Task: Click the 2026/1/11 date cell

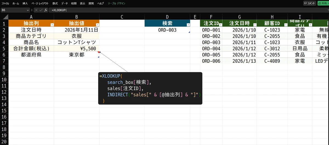Action: tap(240, 42)
